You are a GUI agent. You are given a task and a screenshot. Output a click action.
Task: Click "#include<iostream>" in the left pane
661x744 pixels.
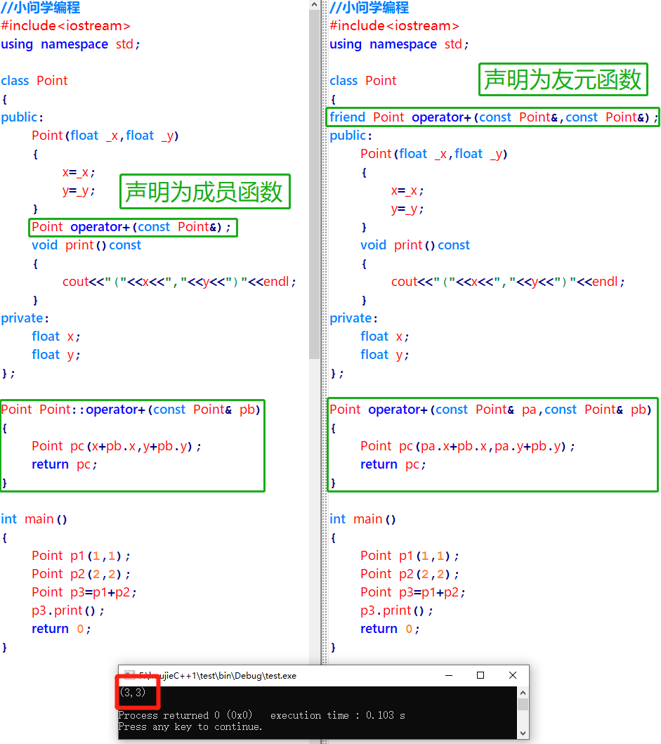coord(65,25)
